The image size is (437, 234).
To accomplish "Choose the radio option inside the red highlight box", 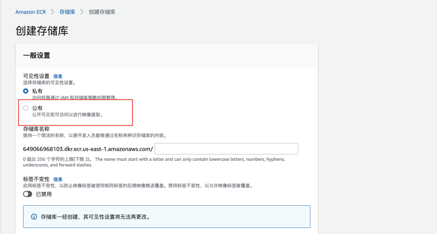I will (25, 108).
